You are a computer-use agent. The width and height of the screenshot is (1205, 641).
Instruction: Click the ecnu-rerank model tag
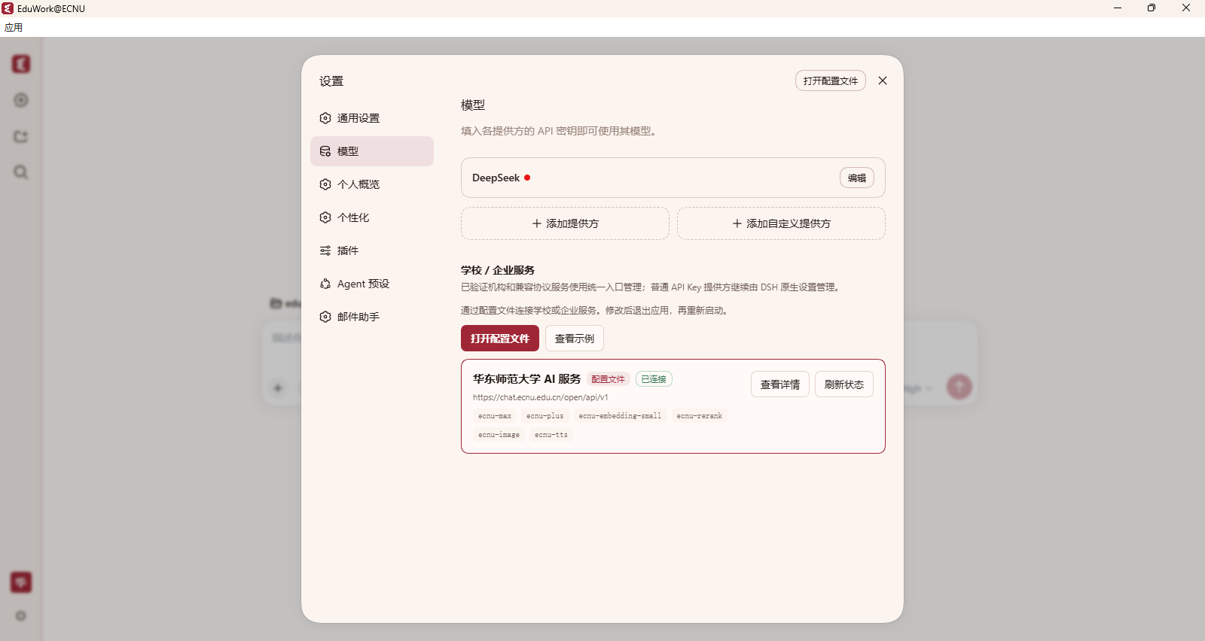pos(699,416)
